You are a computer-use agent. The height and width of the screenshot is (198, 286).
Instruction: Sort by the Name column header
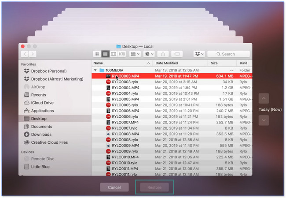(x=121, y=63)
